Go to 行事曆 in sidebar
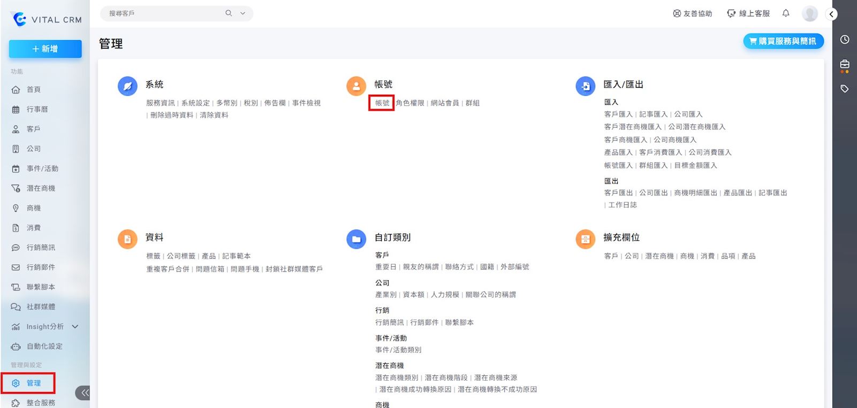Screen dimensions: 857x408 (x=37, y=109)
